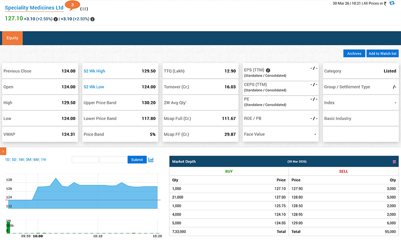Viewport: 401px width, 244px height.
Task: Open the chart type icon beside Submit
Action: [x=151, y=160]
